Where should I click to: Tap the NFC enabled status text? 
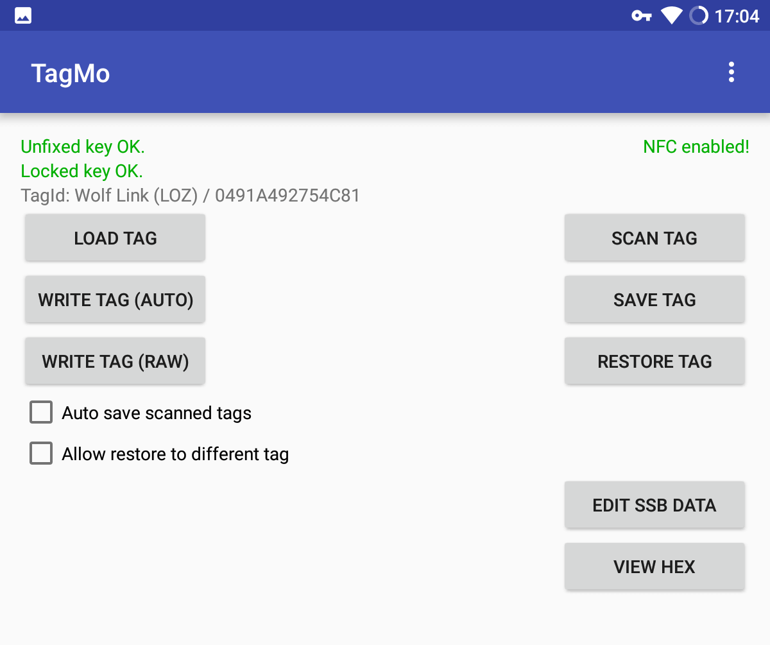696,147
